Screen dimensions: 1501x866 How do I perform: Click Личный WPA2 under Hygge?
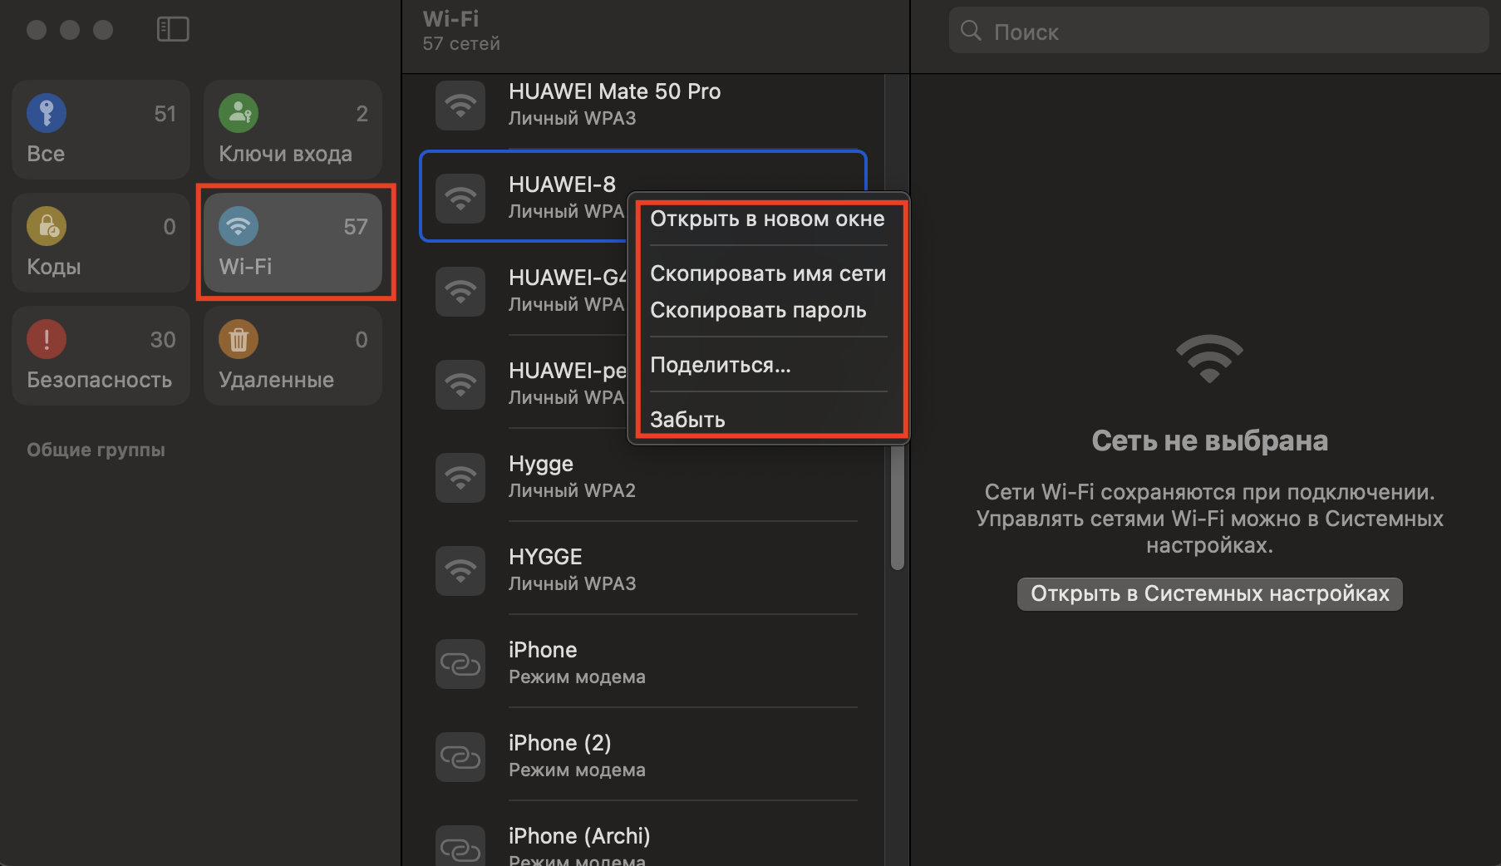pyautogui.click(x=572, y=490)
